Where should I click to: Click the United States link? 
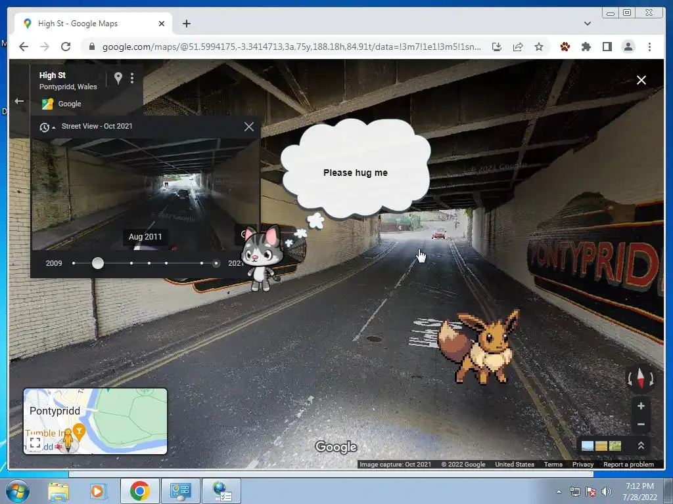[514, 464]
